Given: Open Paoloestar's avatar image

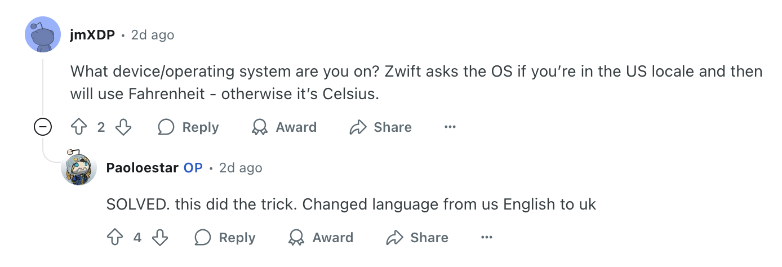Looking at the screenshot, I should pyautogui.click(x=79, y=168).
